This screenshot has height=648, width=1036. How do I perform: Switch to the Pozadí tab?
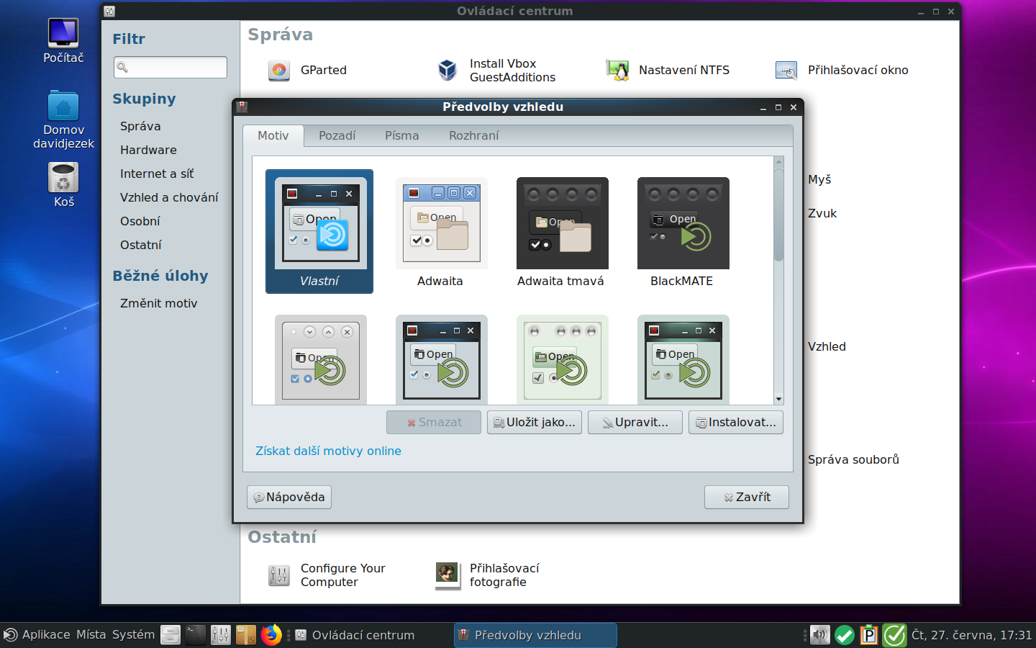[x=337, y=135]
